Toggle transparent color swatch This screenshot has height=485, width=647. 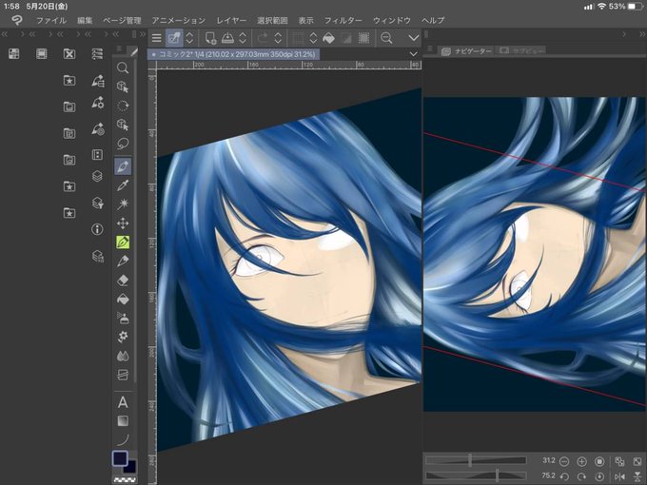(x=125, y=479)
